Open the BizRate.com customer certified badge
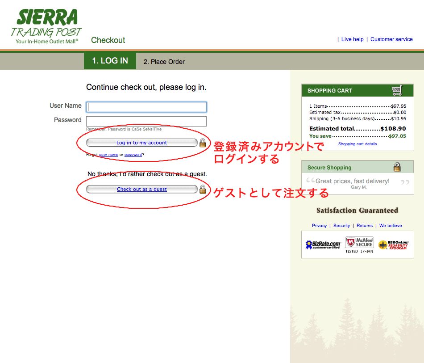This screenshot has height=363, width=424. (x=322, y=245)
